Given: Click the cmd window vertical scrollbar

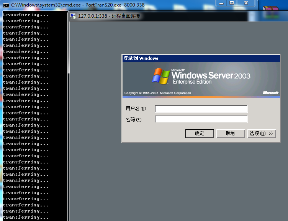Looking at the screenshot, I should [x=68, y=115].
